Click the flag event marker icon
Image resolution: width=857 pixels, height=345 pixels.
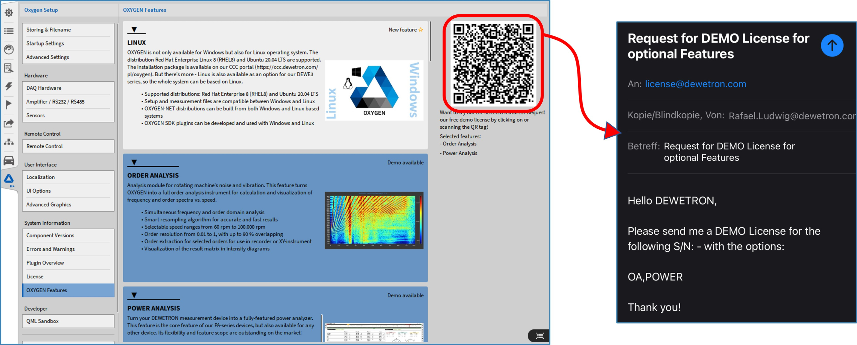click(9, 105)
